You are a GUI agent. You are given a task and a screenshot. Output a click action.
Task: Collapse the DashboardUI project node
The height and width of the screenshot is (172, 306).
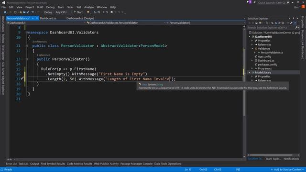point(250,37)
